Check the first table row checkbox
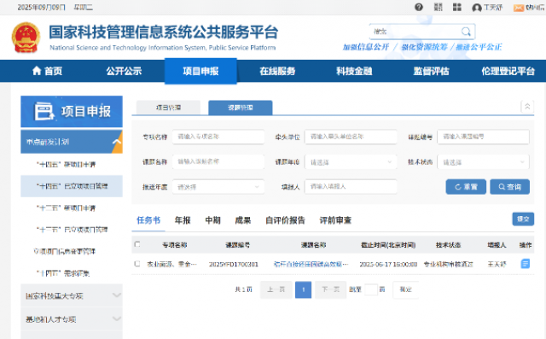 click(137, 264)
